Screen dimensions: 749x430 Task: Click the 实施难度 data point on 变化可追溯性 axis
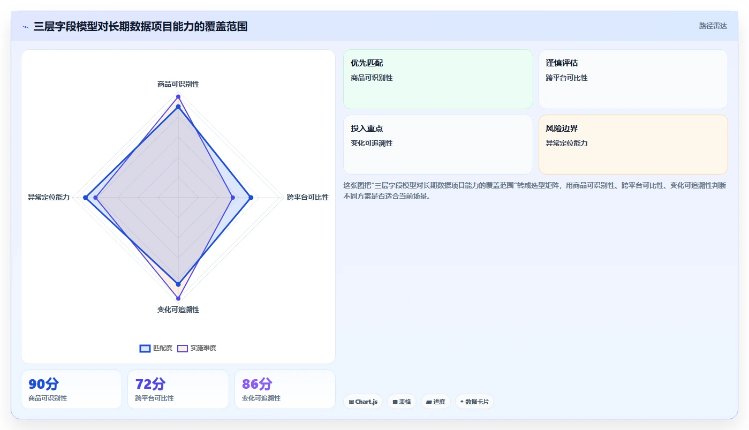click(x=178, y=298)
